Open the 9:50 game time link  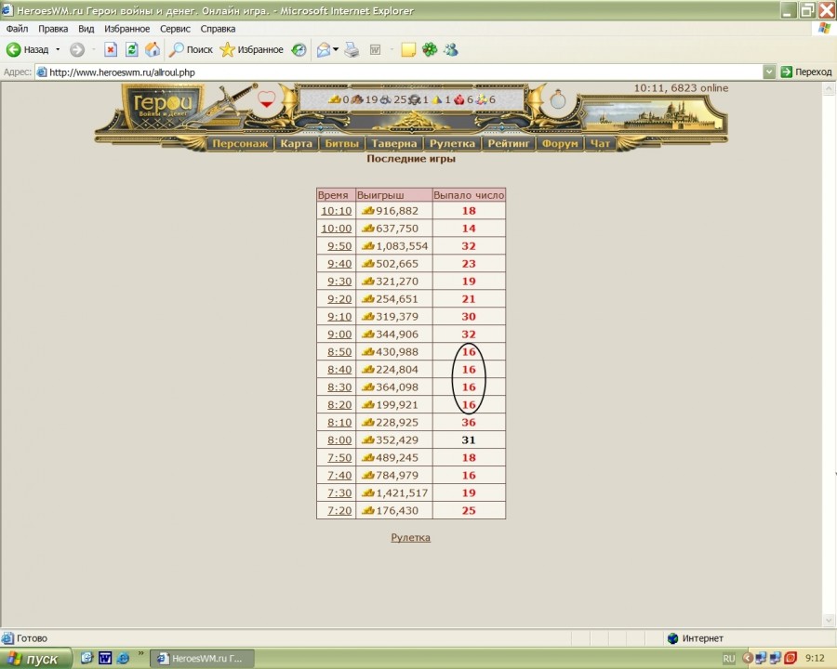point(339,246)
